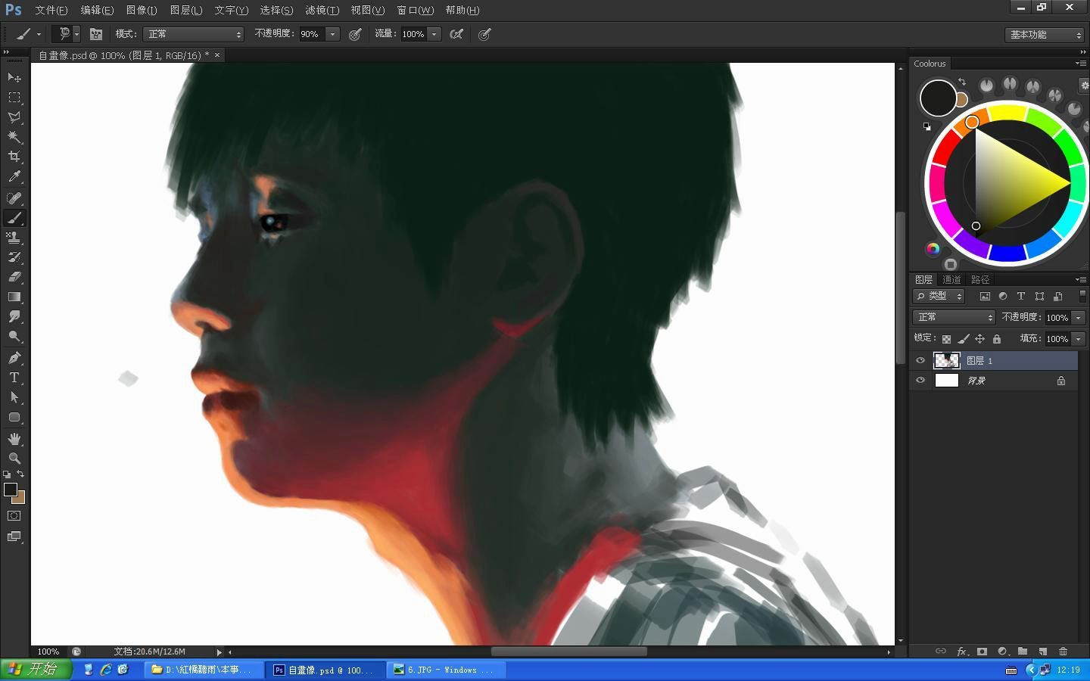Viewport: 1090px width, 681px height.
Task: Open brush preset picker arrow
Action: 76,34
